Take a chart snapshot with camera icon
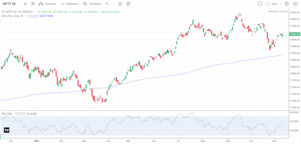Screen dimensions: 301x144 [295, 4]
